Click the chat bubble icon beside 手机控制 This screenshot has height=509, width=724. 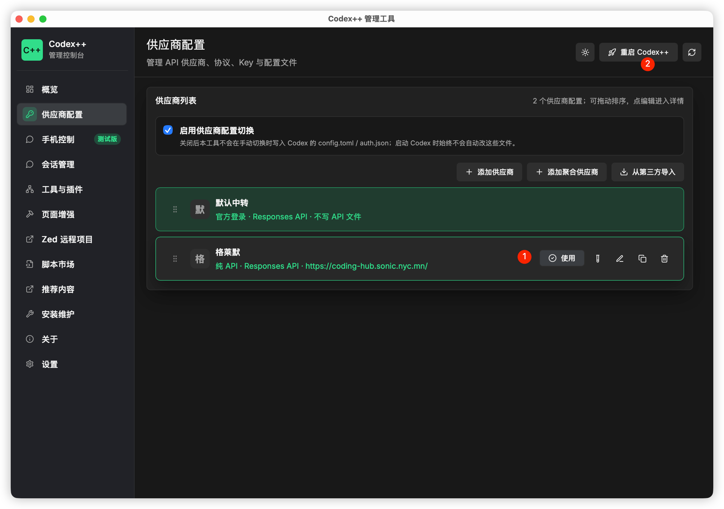click(x=30, y=139)
